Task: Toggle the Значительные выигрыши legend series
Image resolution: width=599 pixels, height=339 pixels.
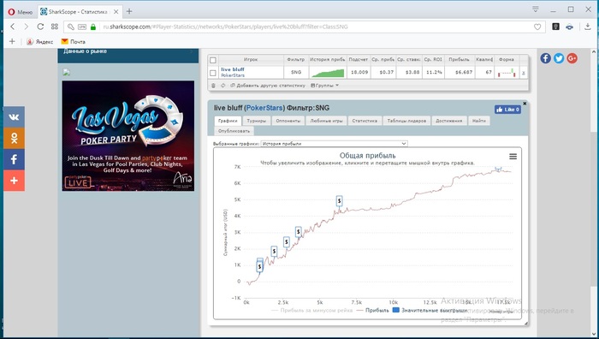Action: (x=430, y=311)
